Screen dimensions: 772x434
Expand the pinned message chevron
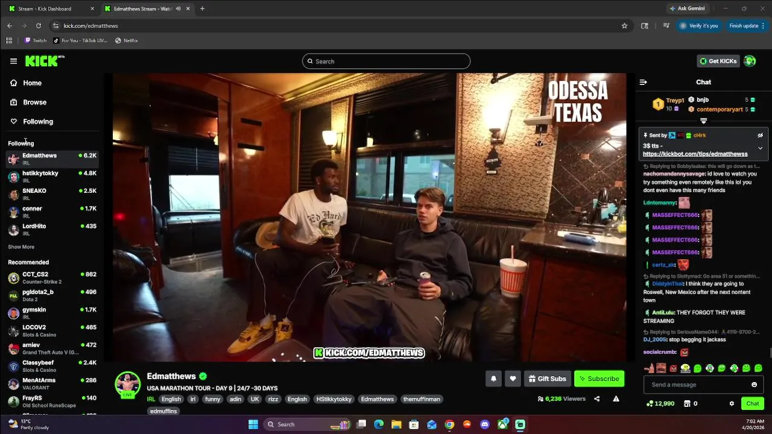point(760,148)
